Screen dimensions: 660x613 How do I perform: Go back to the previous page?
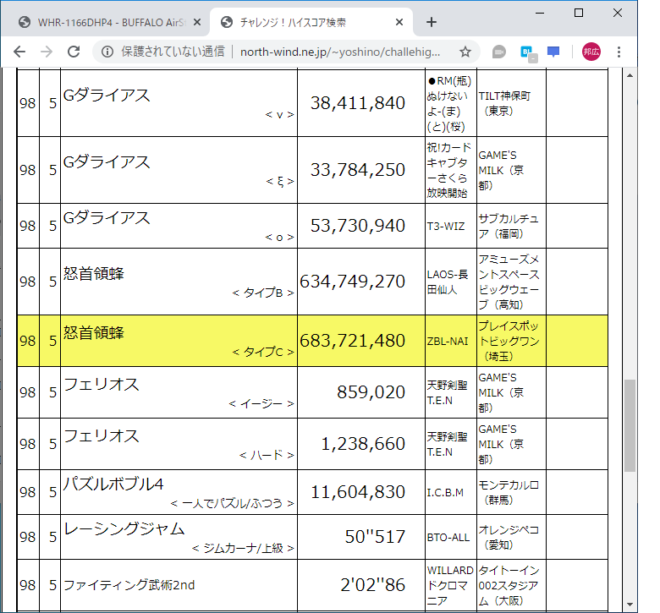[x=19, y=52]
